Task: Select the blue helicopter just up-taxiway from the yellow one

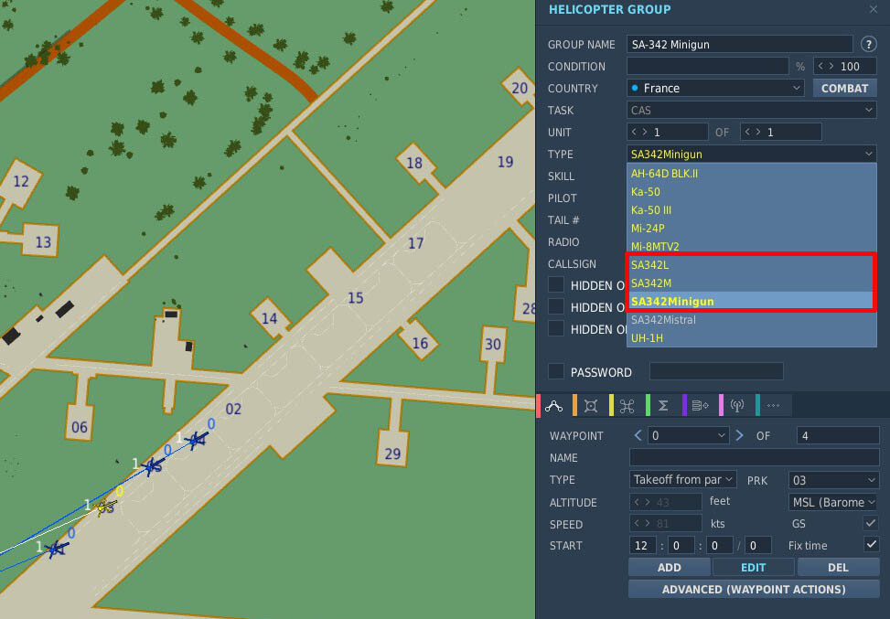Action: point(152,466)
